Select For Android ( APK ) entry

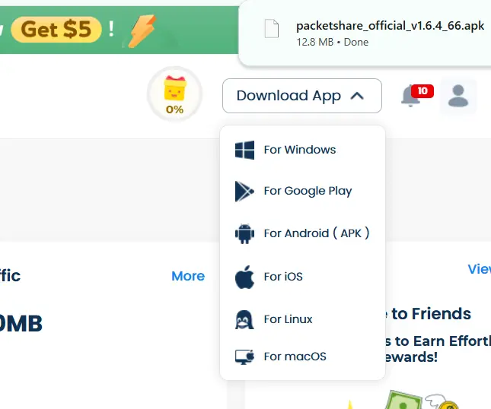302,233
